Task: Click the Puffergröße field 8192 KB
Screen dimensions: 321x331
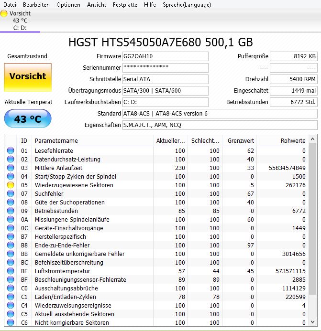Action: pyautogui.click(x=294, y=56)
